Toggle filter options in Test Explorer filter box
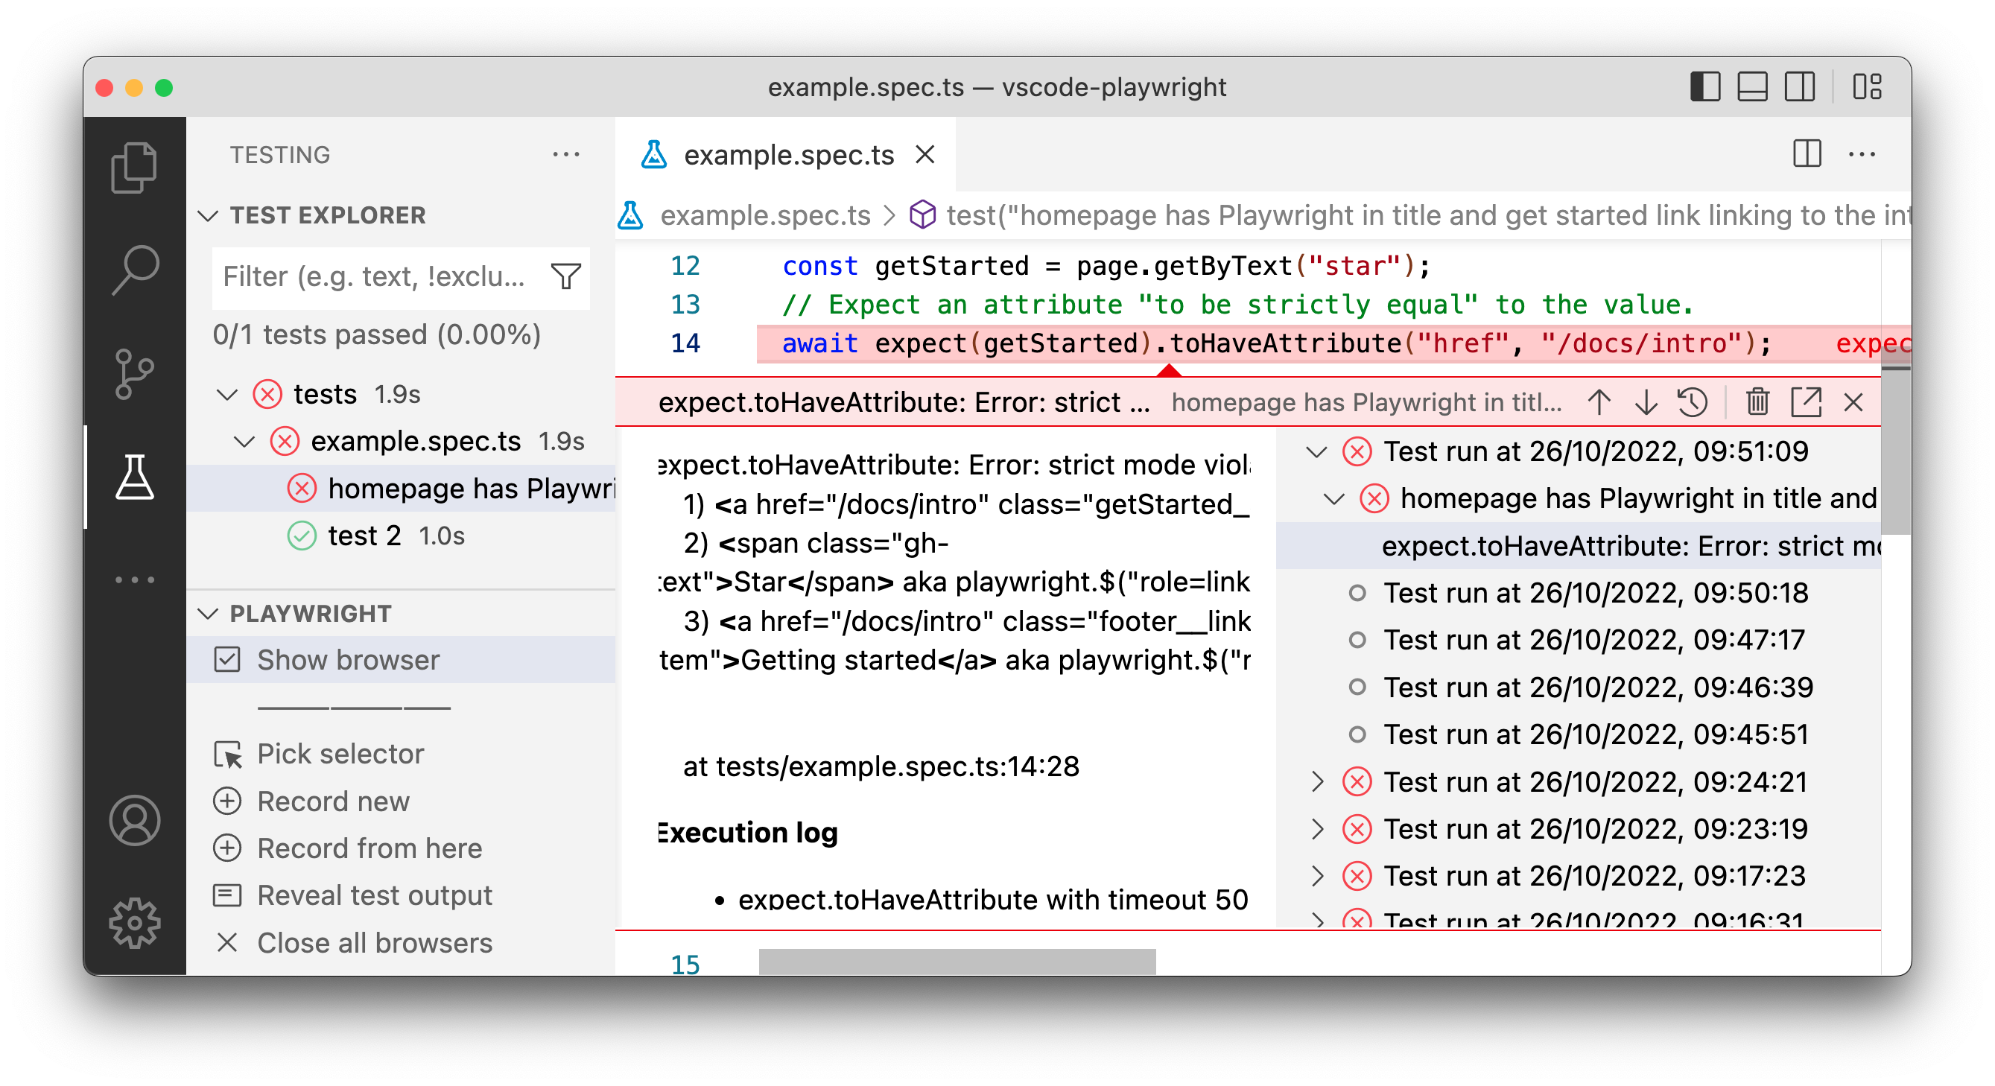The image size is (1995, 1086). 566,277
